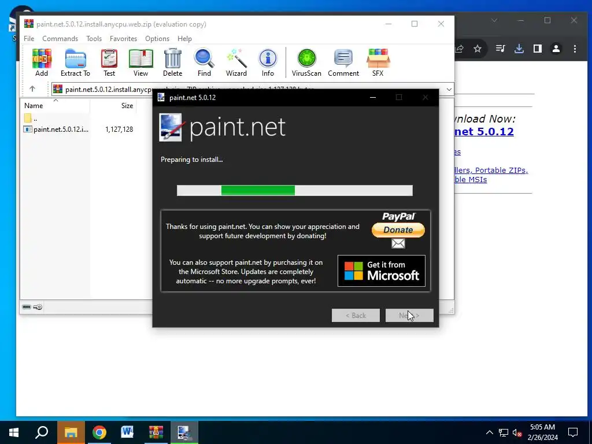This screenshot has width=592, height=444.
Task: Minimize the paint.net installer window
Action: click(x=373, y=97)
